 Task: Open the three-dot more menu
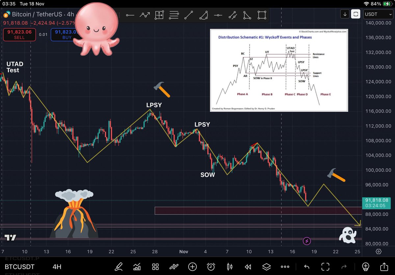coord(285,267)
